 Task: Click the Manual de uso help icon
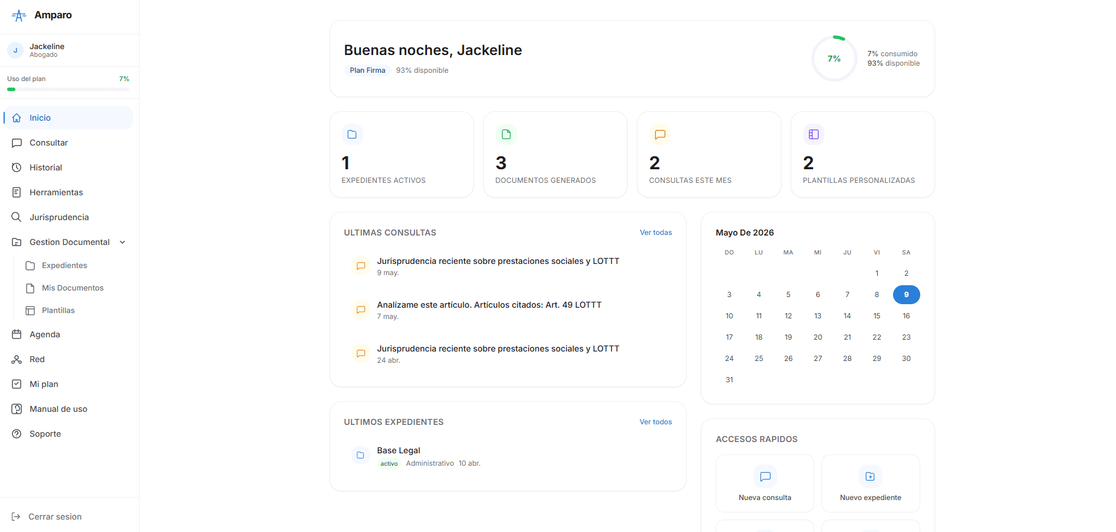pyautogui.click(x=17, y=409)
